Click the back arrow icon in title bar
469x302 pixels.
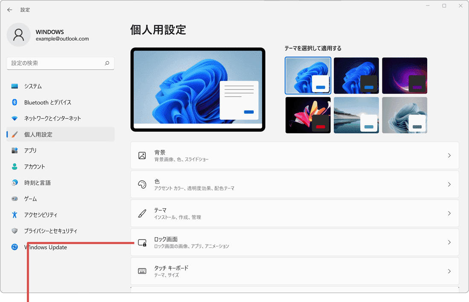click(x=9, y=10)
